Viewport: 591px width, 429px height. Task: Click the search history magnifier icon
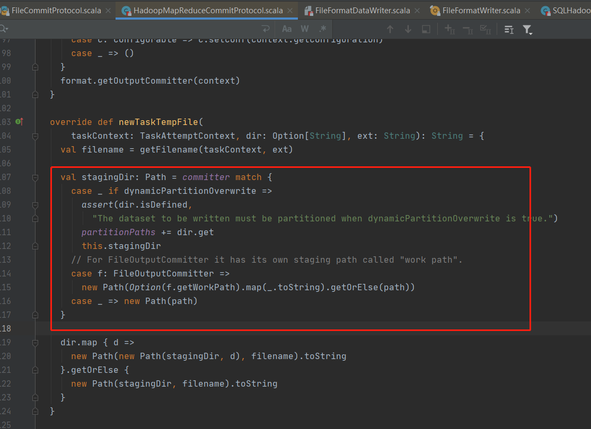(3, 29)
